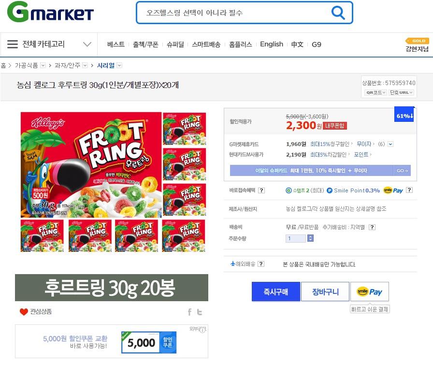Click the question mark next to 추가배송비 지역별
The image size is (433, 365).
pyautogui.click(x=372, y=227)
